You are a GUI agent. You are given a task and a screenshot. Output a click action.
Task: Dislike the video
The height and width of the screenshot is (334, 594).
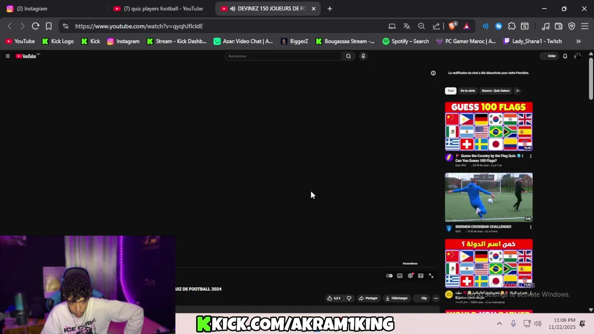349,298
